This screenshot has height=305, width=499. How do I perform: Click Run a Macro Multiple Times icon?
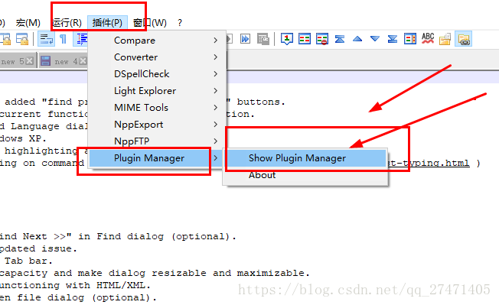[245, 39]
